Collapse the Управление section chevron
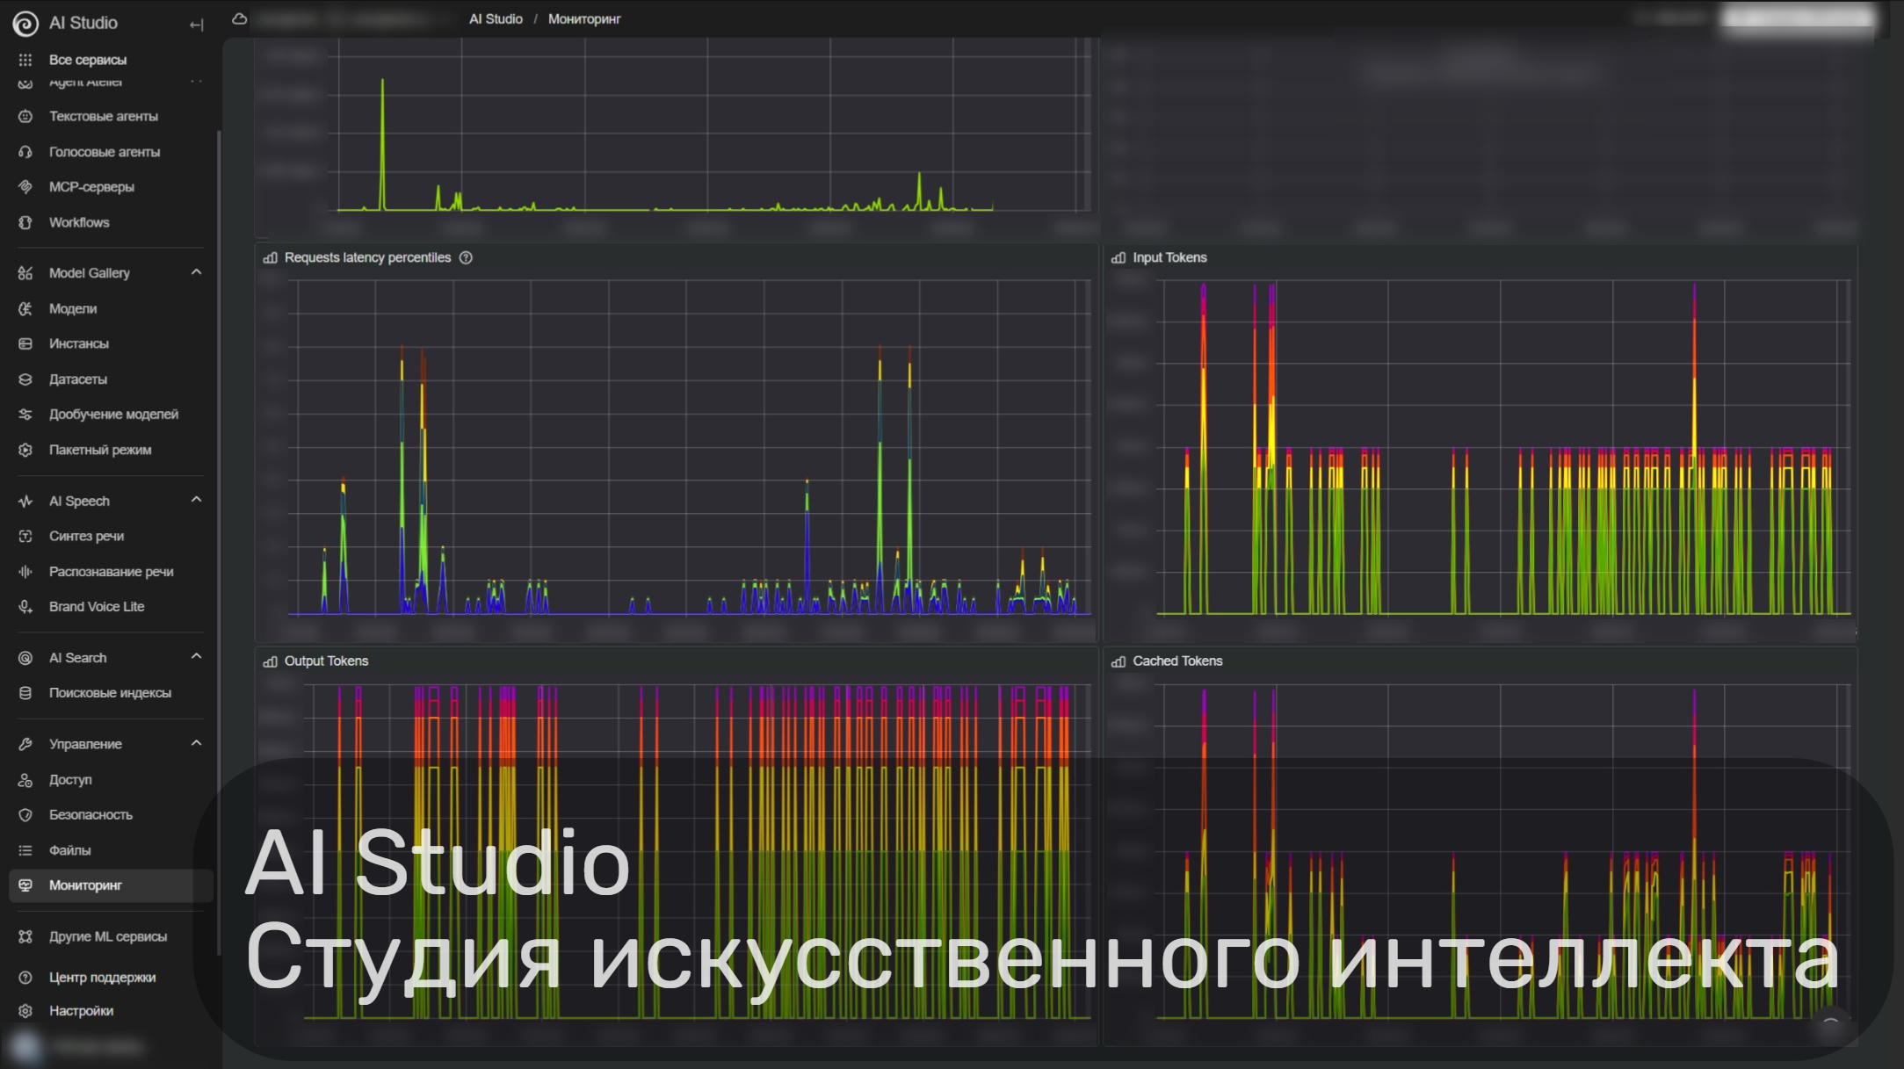The height and width of the screenshot is (1069, 1904). click(x=196, y=743)
